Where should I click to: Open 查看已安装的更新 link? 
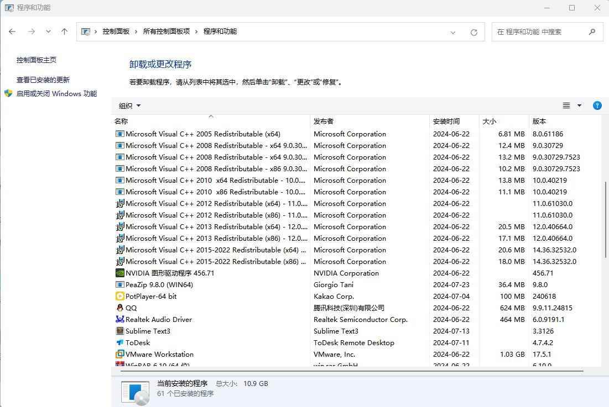tap(43, 80)
